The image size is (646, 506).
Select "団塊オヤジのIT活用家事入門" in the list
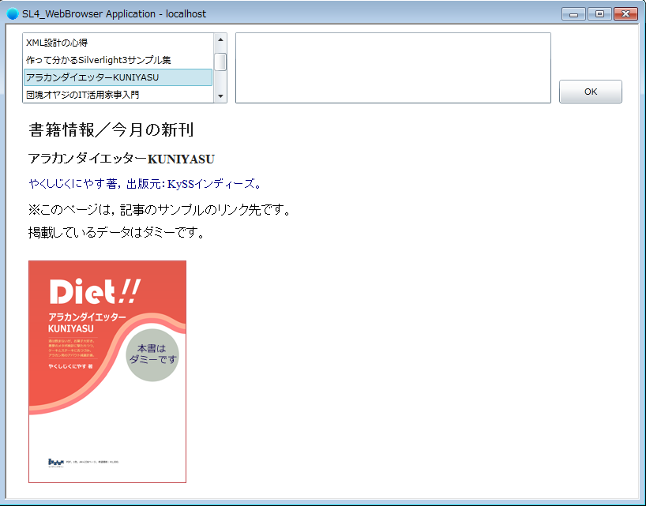[118, 95]
